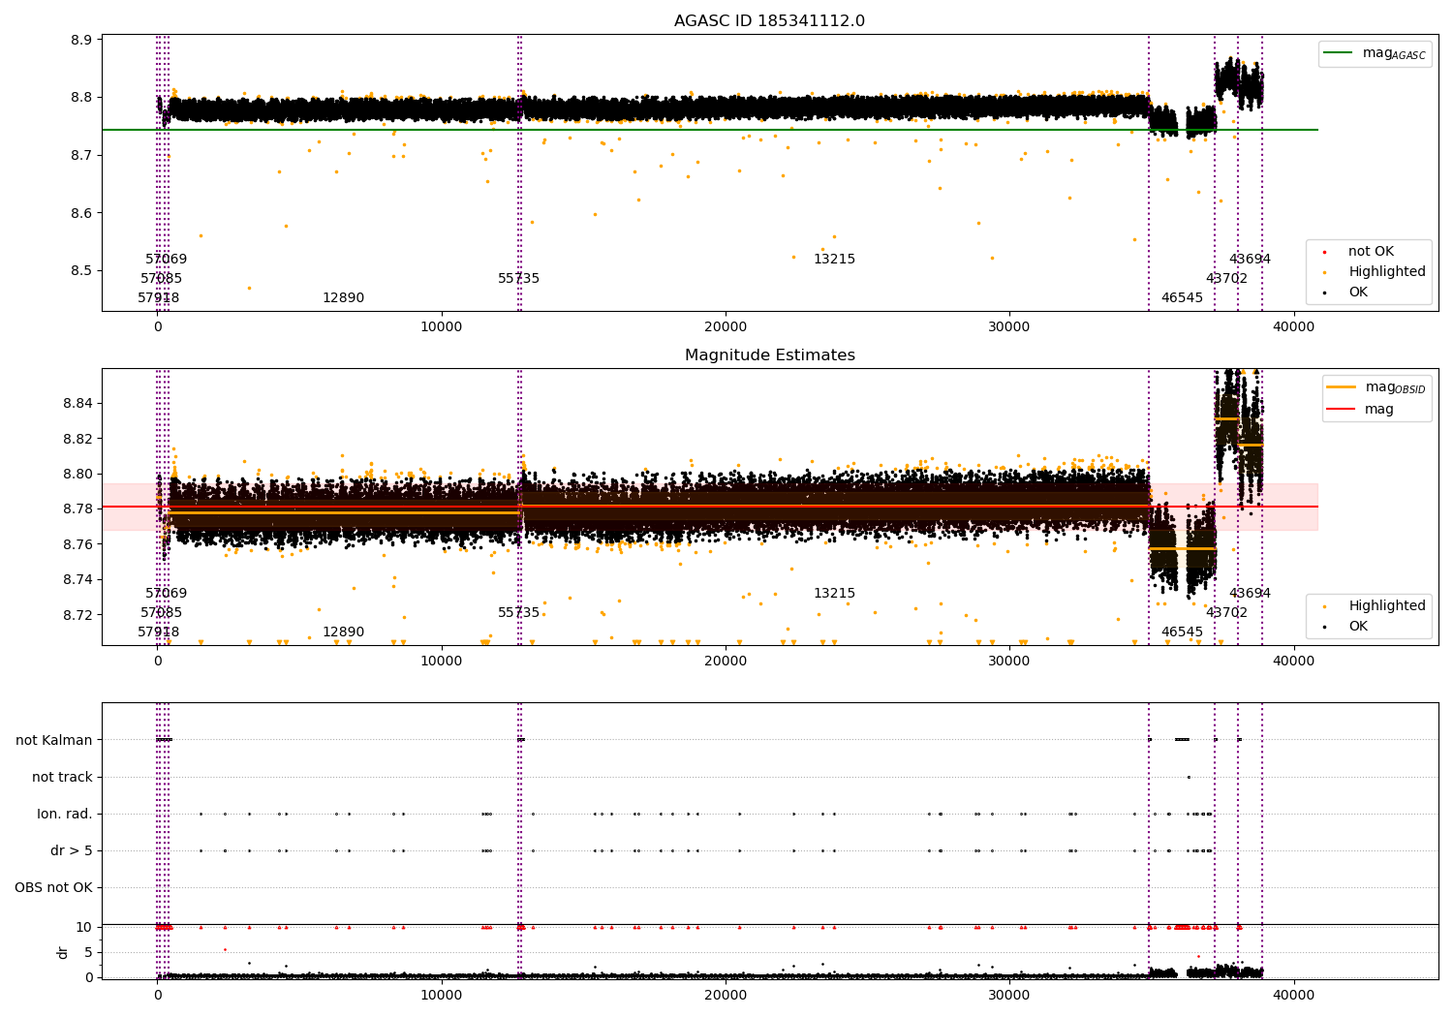Click the 8.78 y-axis tick label
Image resolution: width=1453 pixels, height=1017 pixels.
point(78,509)
